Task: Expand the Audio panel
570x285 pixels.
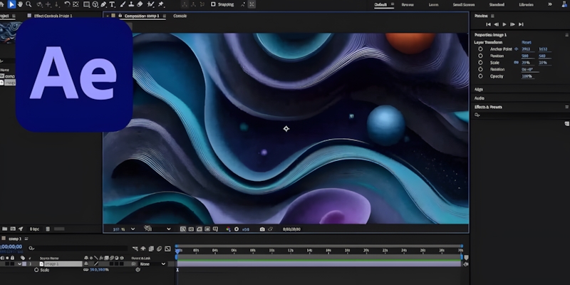Action: 479,98
